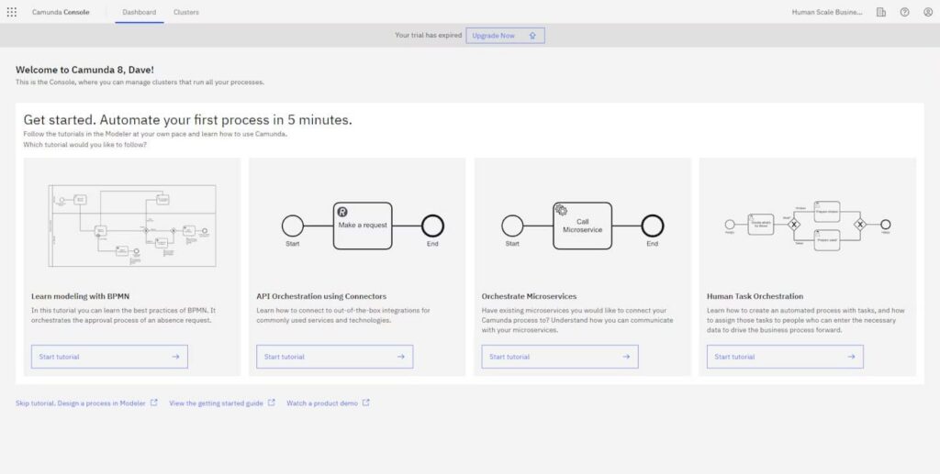Open the Human Scale Business organization selector
Viewport: 940px width, 474px height.
pos(827,12)
